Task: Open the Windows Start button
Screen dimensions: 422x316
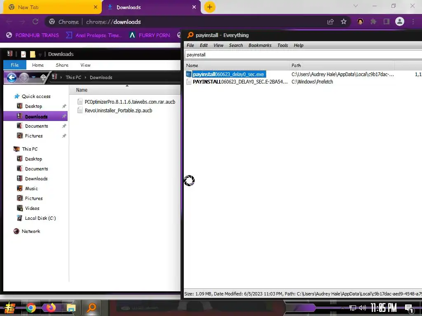Action: pyautogui.click(x=10, y=308)
